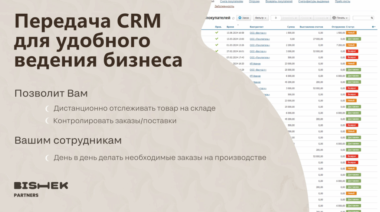Sort the table by the Сумма column header

pos(291,27)
